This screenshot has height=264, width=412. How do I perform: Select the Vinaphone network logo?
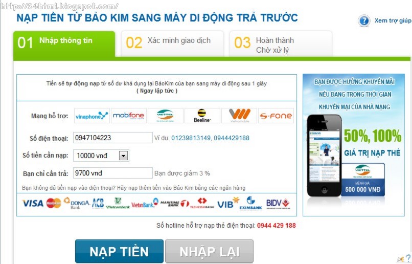coord(91,116)
